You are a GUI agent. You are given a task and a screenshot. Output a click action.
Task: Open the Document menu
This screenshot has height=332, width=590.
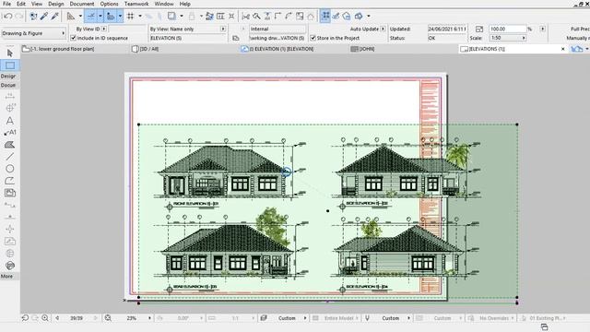pyautogui.click(x=82, y=4)
